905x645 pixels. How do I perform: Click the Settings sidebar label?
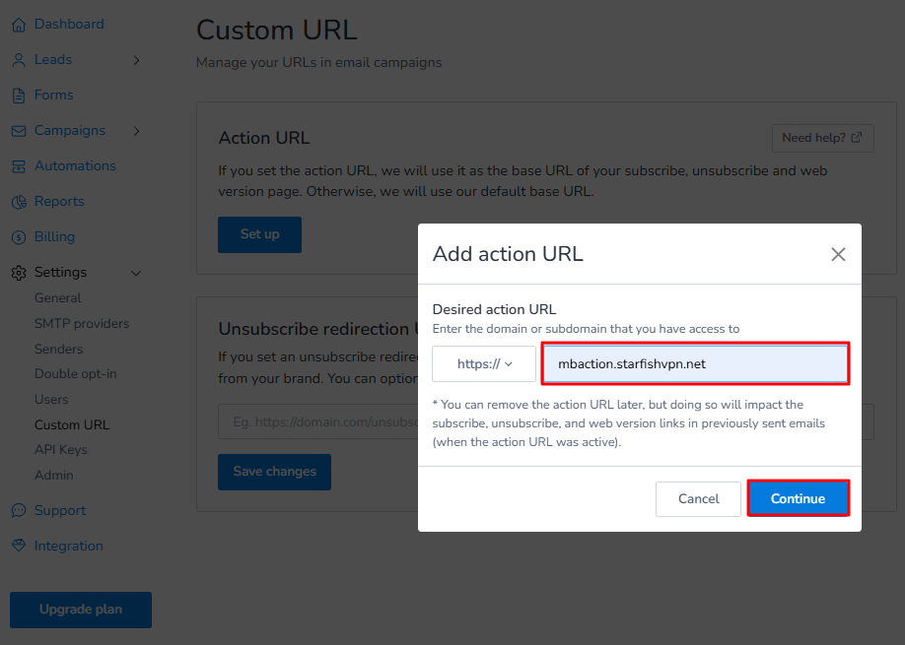click(60, 273)
